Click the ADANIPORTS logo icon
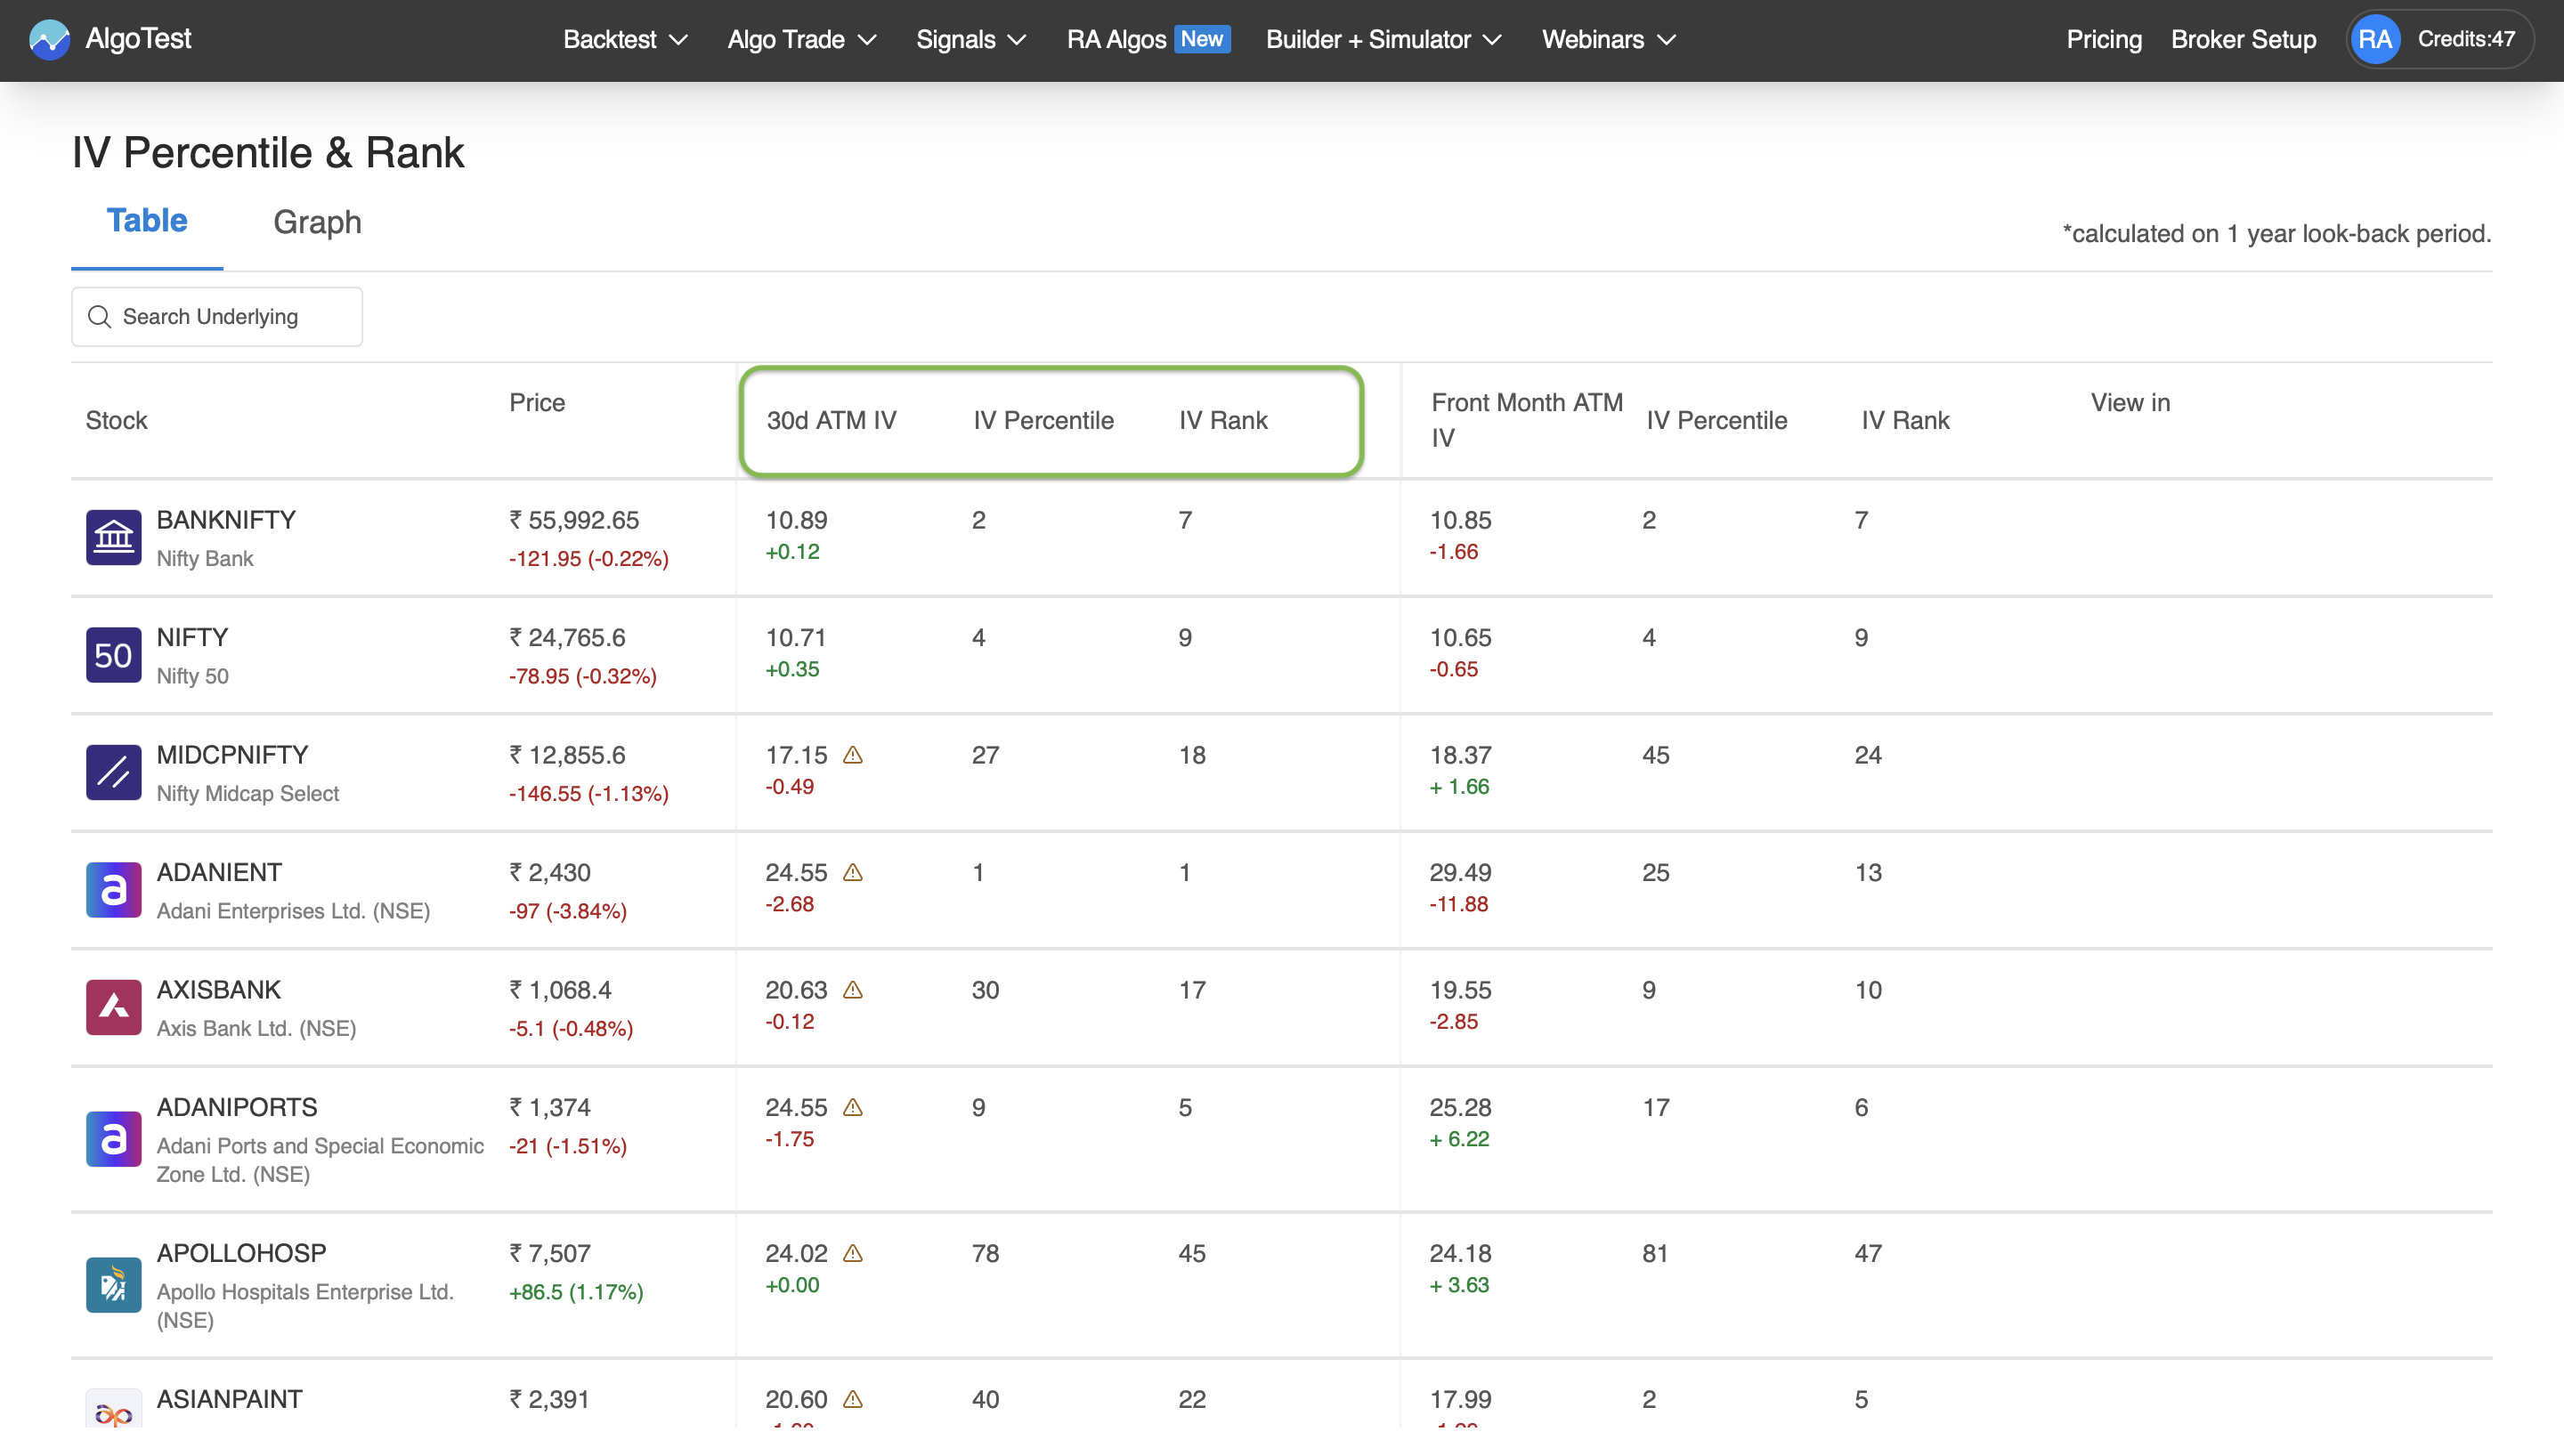Viewport: 2564px width, 1456px height. [113, 1139]
